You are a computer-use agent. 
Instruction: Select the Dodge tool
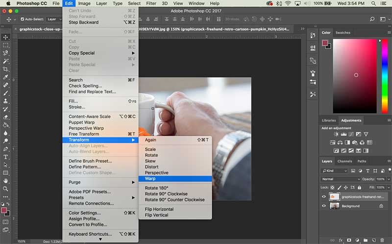pos(5,141)
